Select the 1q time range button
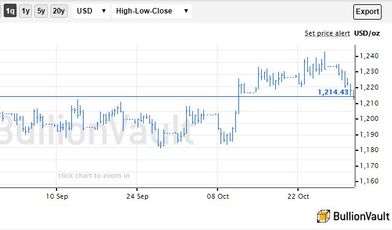The height and width of the screenshot is (230, 392). point(10,11)
